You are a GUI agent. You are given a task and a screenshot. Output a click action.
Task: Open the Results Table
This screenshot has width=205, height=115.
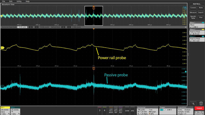coord(193,17)
